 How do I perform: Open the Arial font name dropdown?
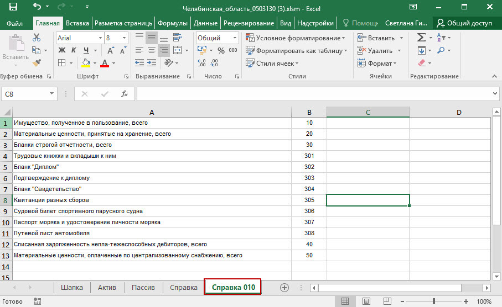(x=101, y=38)
